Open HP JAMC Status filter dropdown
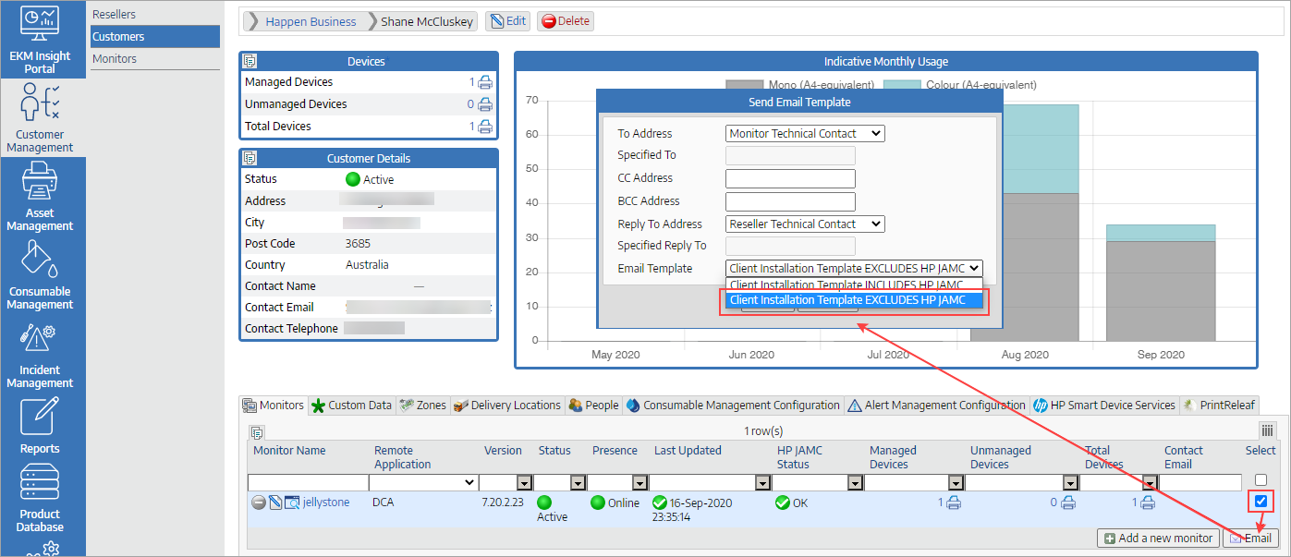The image size is (1291, 557). [x=855, y=483]
